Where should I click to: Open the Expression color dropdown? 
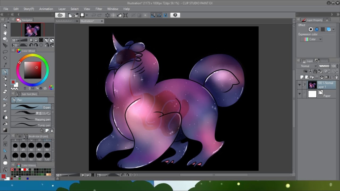311,39
